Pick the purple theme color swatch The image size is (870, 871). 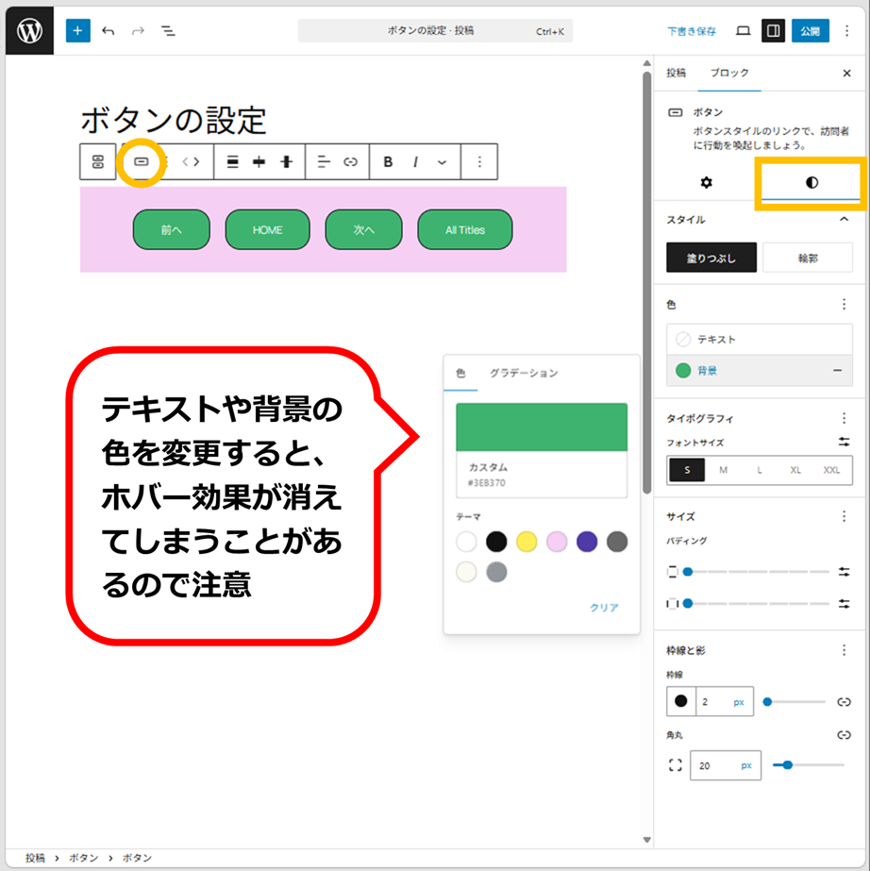click(587, 541)
